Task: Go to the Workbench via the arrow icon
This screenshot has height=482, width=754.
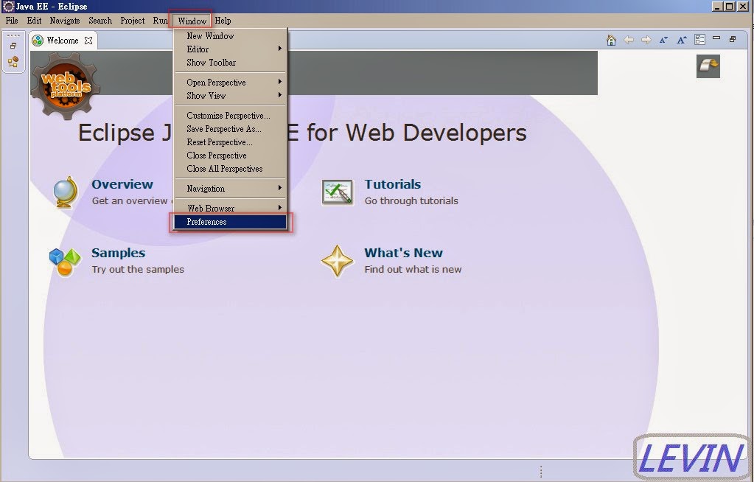Action: point(708,66)
